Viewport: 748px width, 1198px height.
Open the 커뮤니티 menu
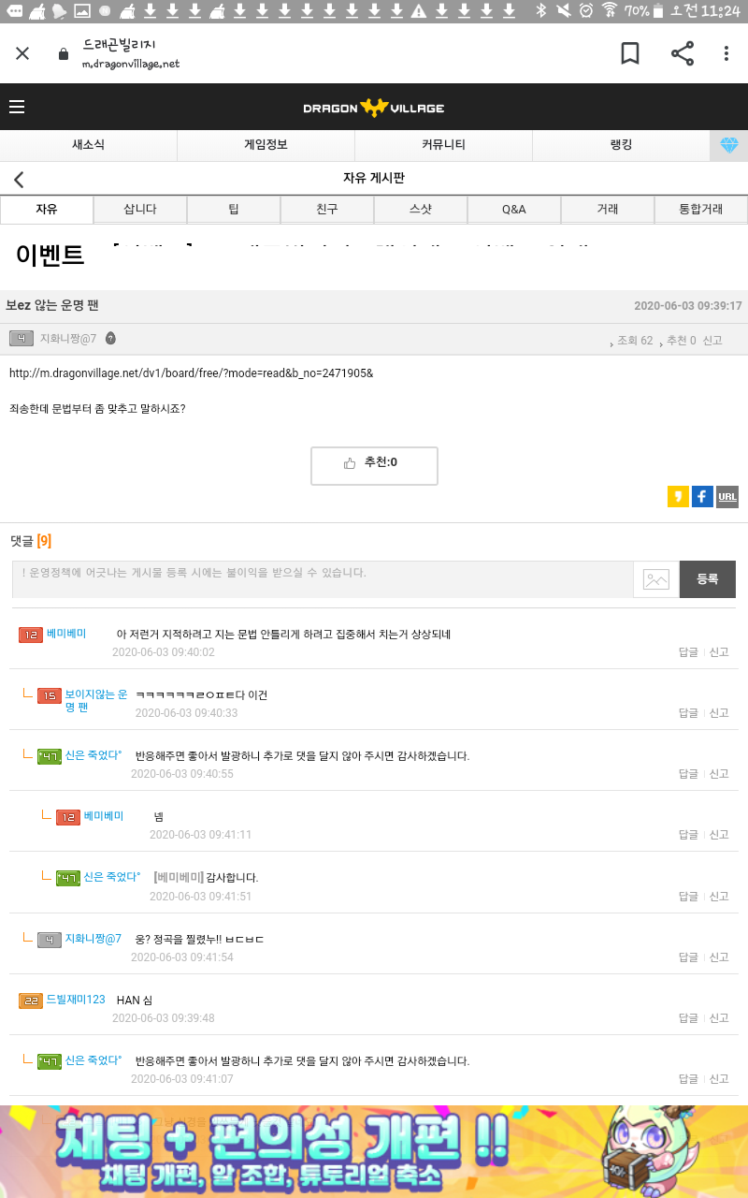pyautogui.click(x=443, y=145)
